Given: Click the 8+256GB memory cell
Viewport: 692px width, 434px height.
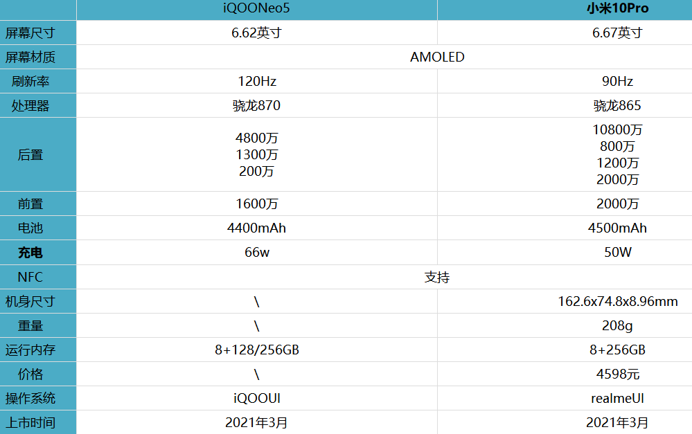Looking at the screenshot, I should pyautogui.click(x=617, y=350).
